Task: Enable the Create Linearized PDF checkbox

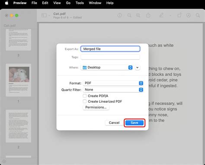Action: click(x=85, y=101)
